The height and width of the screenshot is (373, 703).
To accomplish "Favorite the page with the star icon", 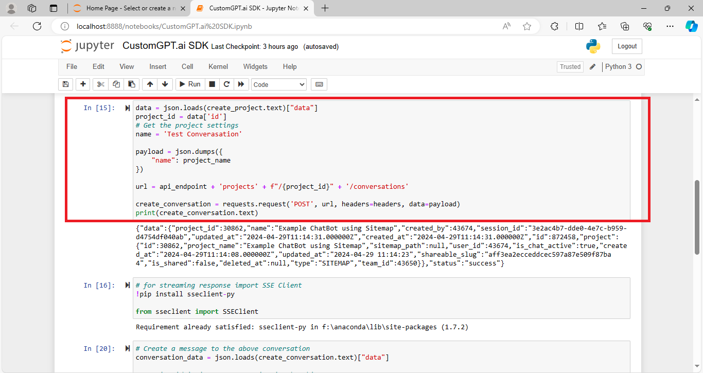I will tap(526, 26).
